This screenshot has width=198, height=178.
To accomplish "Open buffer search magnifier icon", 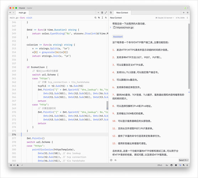I will click(95, 18).
